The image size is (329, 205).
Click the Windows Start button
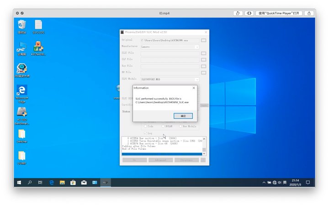coord(19,183)
